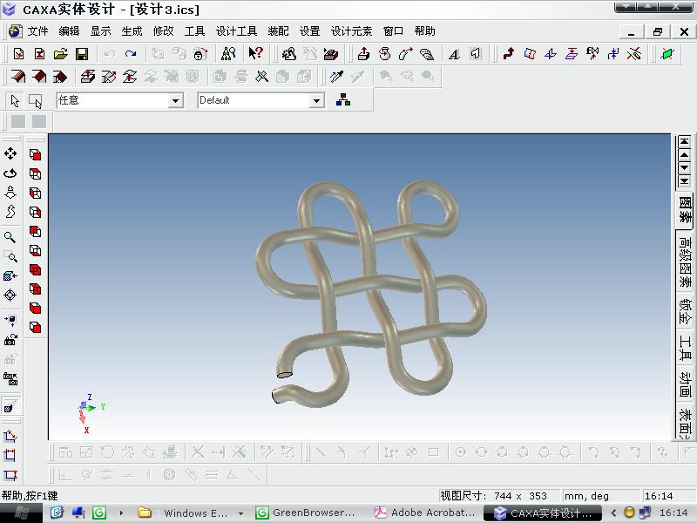Click the 3D text 'A' tool icon

point(454,54)
